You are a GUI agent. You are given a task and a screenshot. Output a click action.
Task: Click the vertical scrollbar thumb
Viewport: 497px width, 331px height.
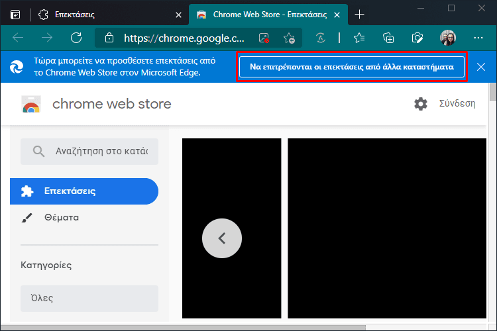click(x=493, y=93)
